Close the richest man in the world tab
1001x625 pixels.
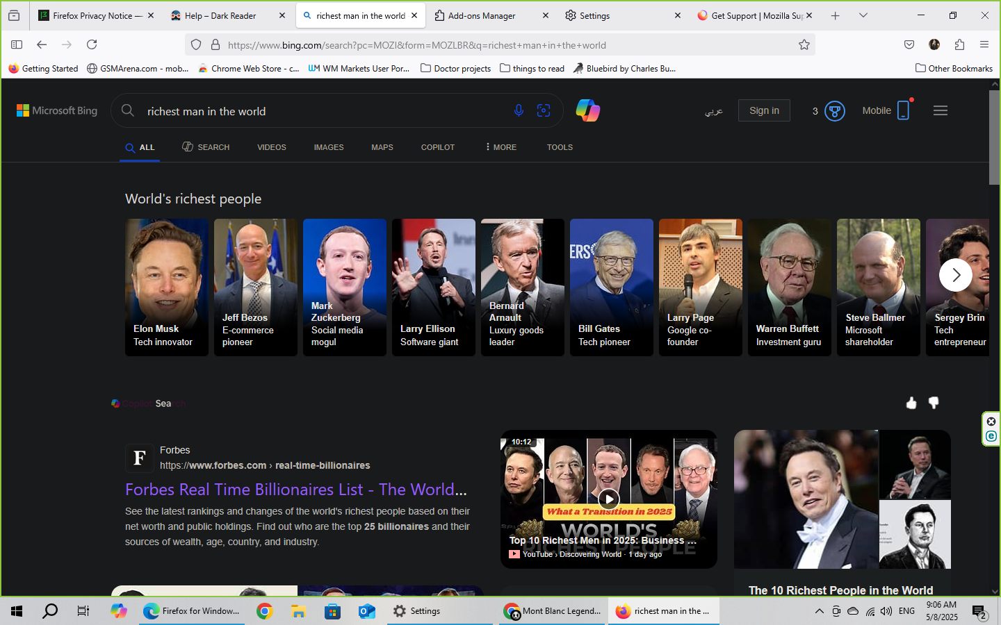click(x=414, y=15)
